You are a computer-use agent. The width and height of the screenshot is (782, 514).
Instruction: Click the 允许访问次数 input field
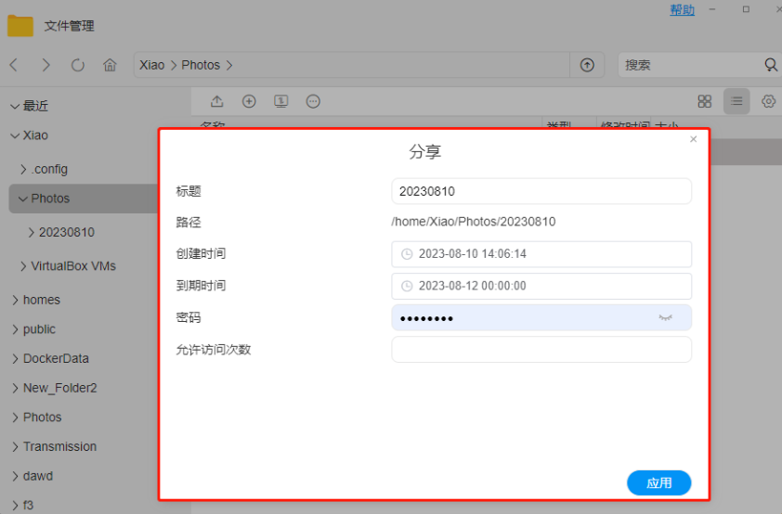(541, 350)
